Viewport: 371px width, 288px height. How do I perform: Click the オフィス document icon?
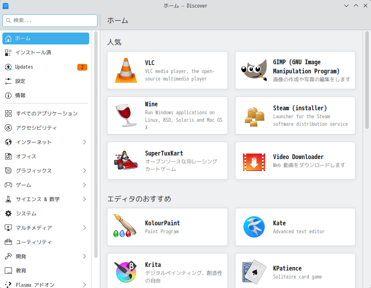tap(8, 156)
